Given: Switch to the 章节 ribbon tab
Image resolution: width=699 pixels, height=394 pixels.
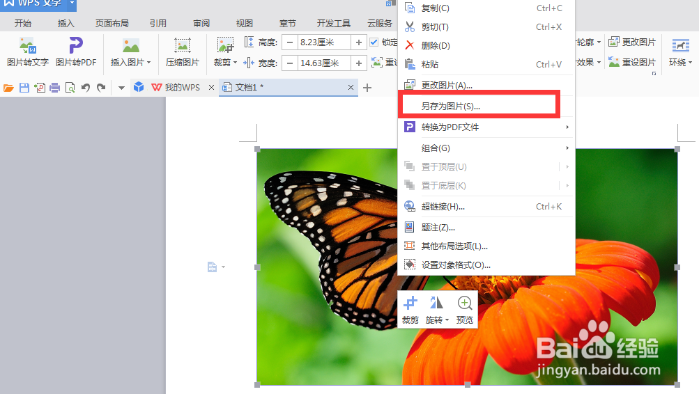Looking at the screenshot, I should 288,23.
